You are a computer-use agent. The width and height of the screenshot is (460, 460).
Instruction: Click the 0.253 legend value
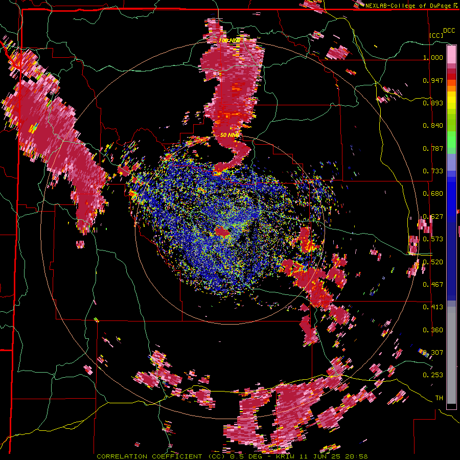(x=433, y=375)
